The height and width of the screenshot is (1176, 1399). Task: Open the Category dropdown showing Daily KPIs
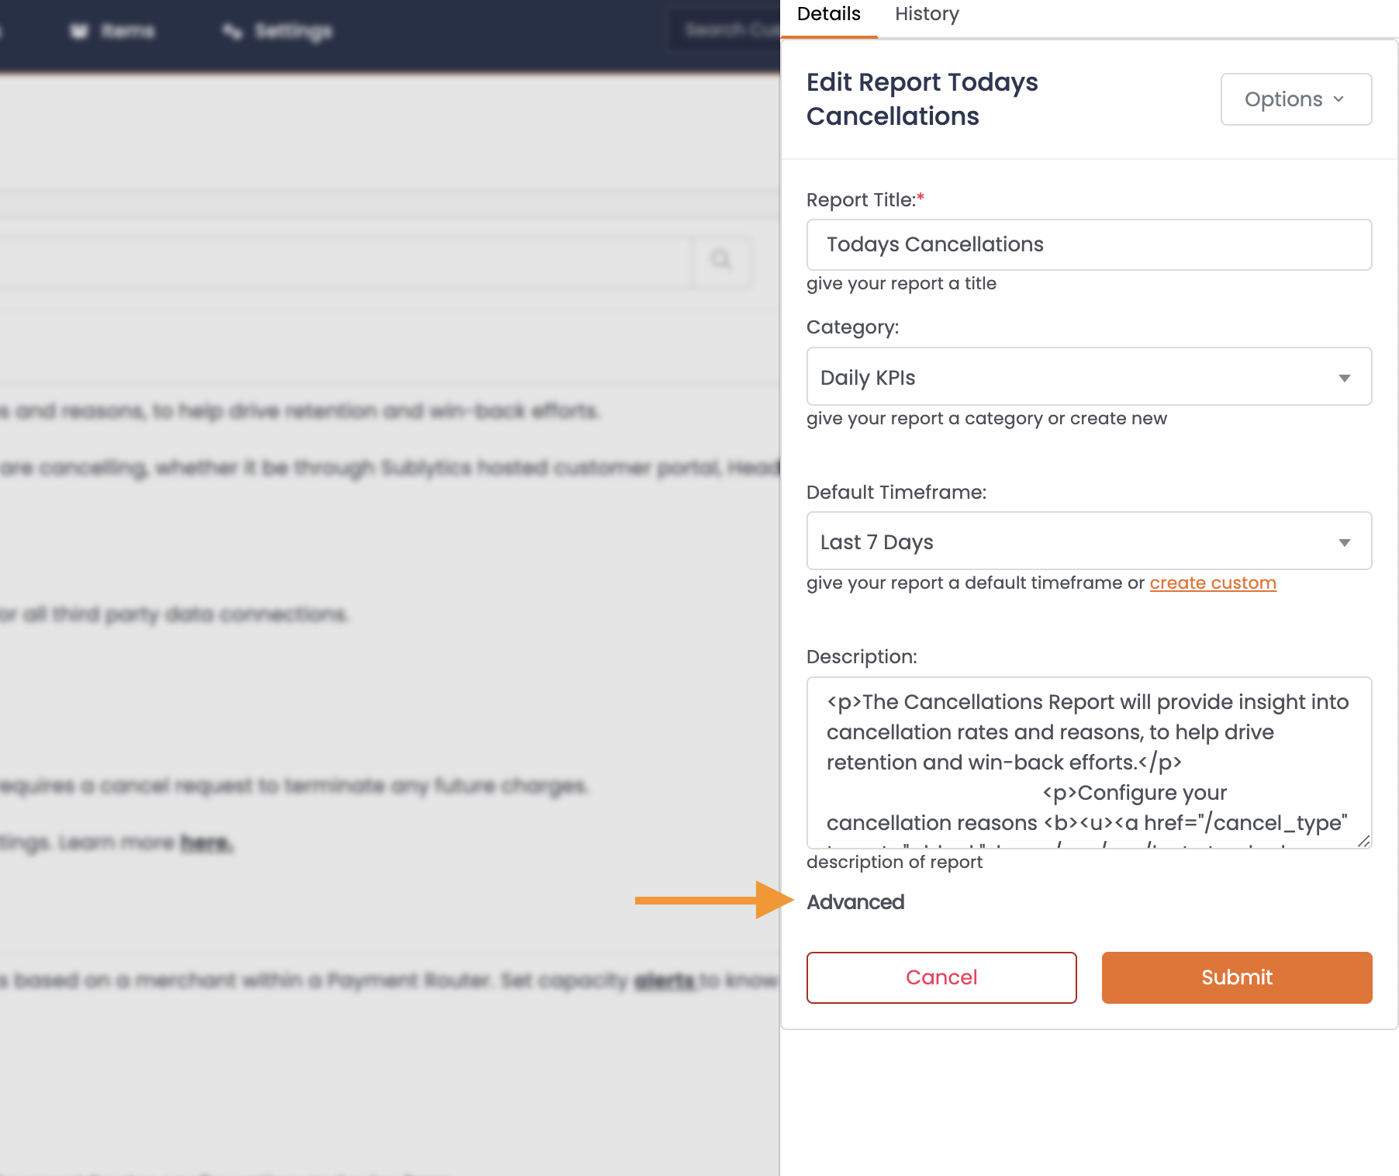(1089, 377)
